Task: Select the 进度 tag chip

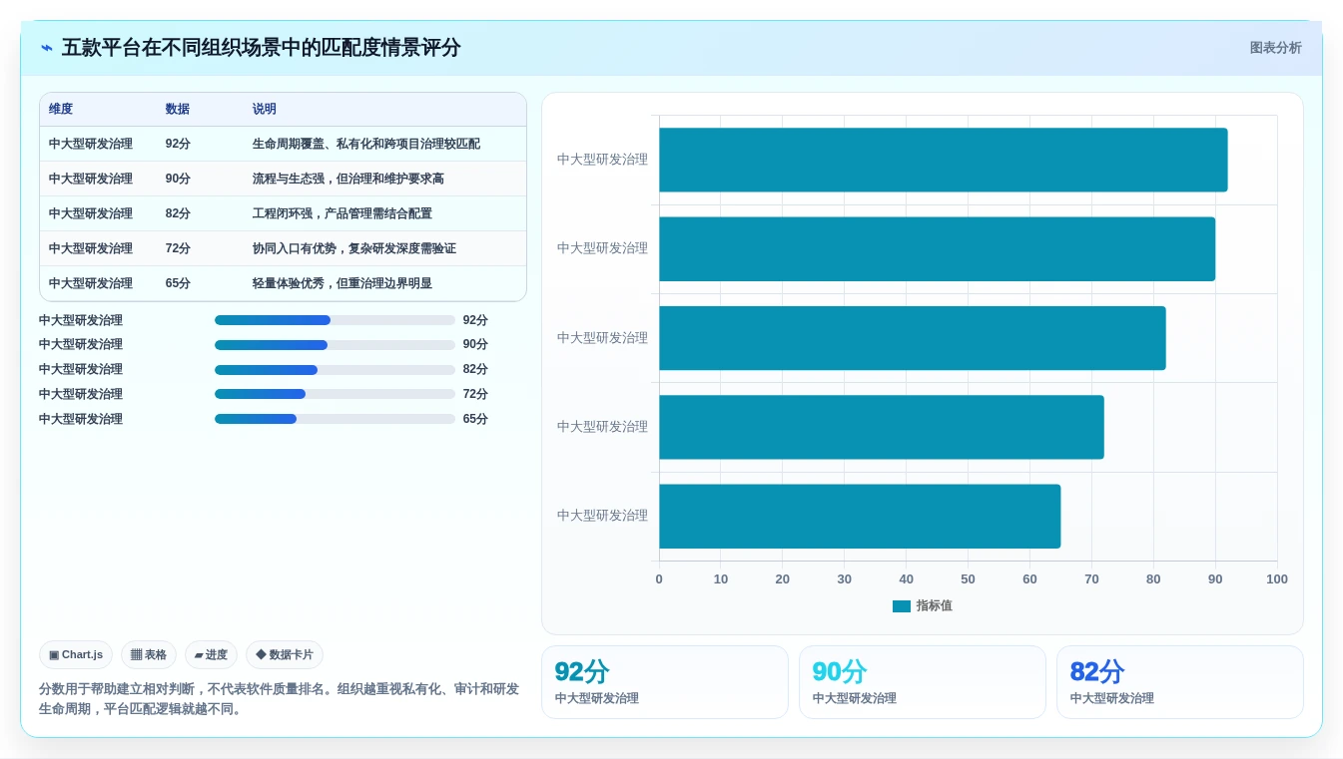Action: pos(211,654)
